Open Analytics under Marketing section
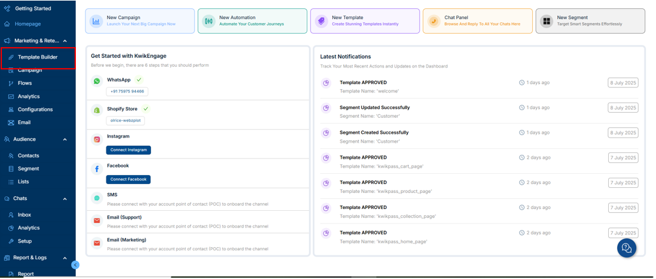 tap(29, 96)
